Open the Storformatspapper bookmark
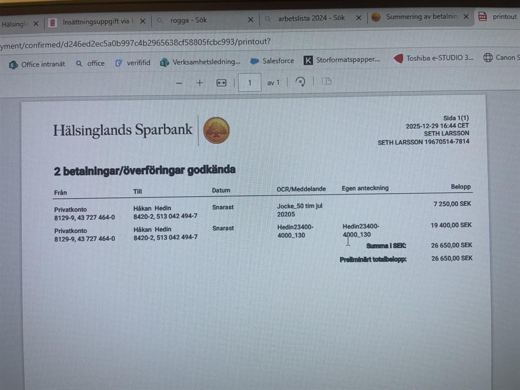The width and height of the screenshot is (520, 390). (x=342, y=60)
